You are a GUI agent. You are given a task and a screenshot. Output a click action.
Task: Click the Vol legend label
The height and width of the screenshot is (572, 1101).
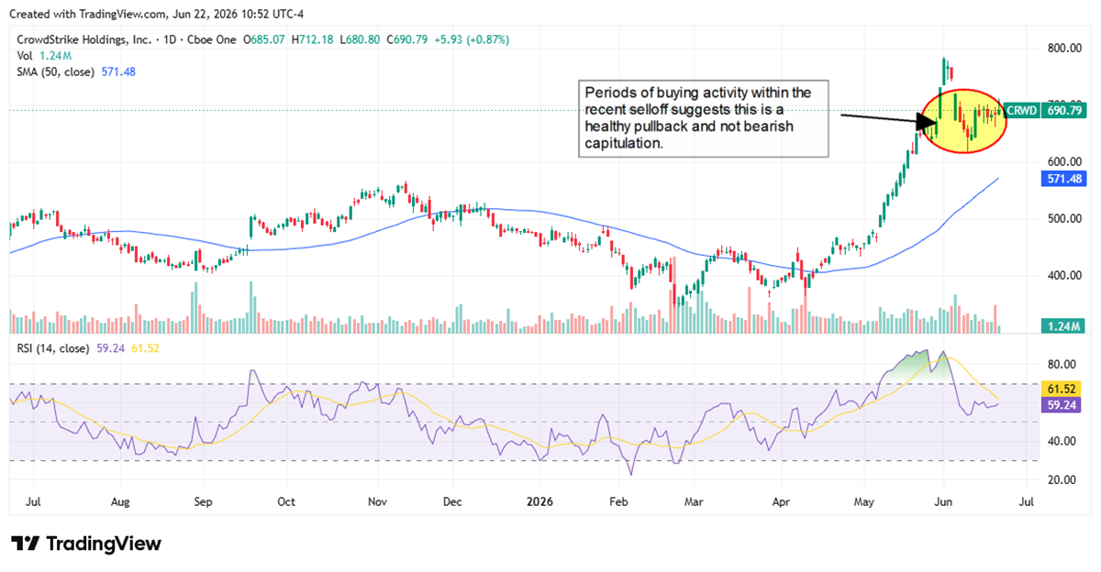(x=27, y=56)
